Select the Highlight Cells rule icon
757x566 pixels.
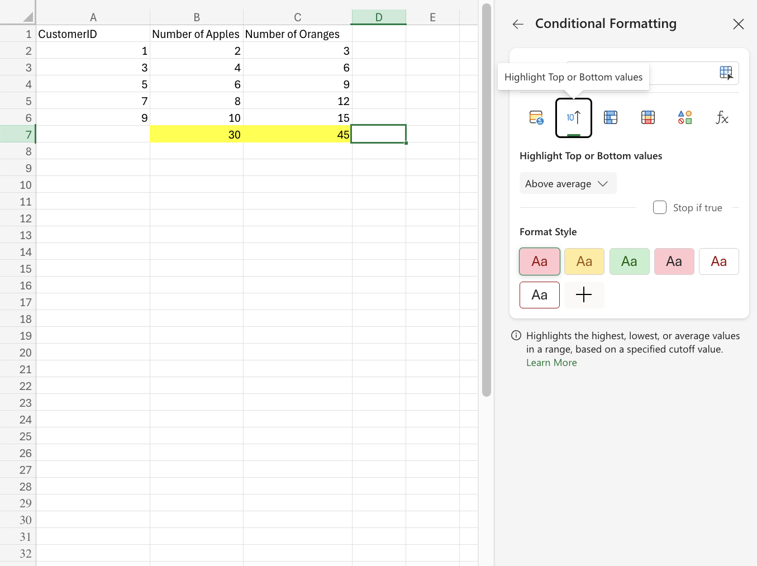pyautogui.click(x=536, y=118)
